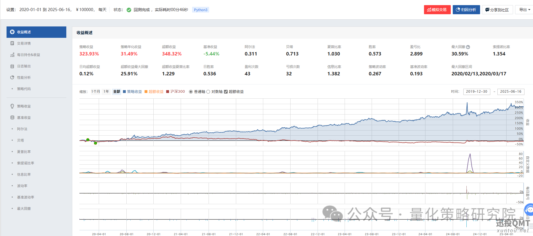Click the 基准收益 database icon
The image size is (533, 236).
click(12, 118)
